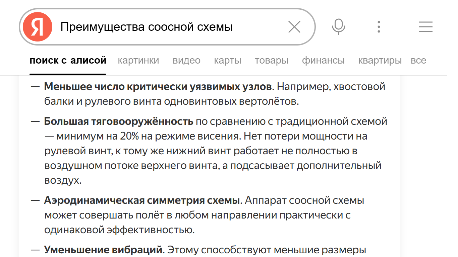This screenshot has width=458, height=257.
Task: Click the bold heading "Меньшее число критически уязвимых узлов"
Action: (158, 87)
